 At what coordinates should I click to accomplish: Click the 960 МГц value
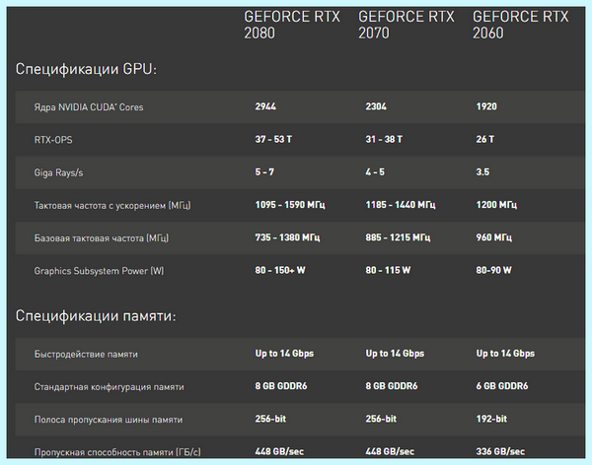pos(494,237)
